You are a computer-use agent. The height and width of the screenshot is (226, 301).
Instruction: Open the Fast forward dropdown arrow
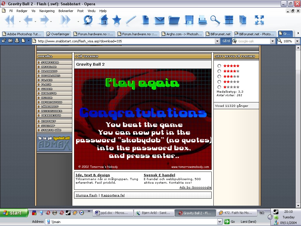pos(78,21)
